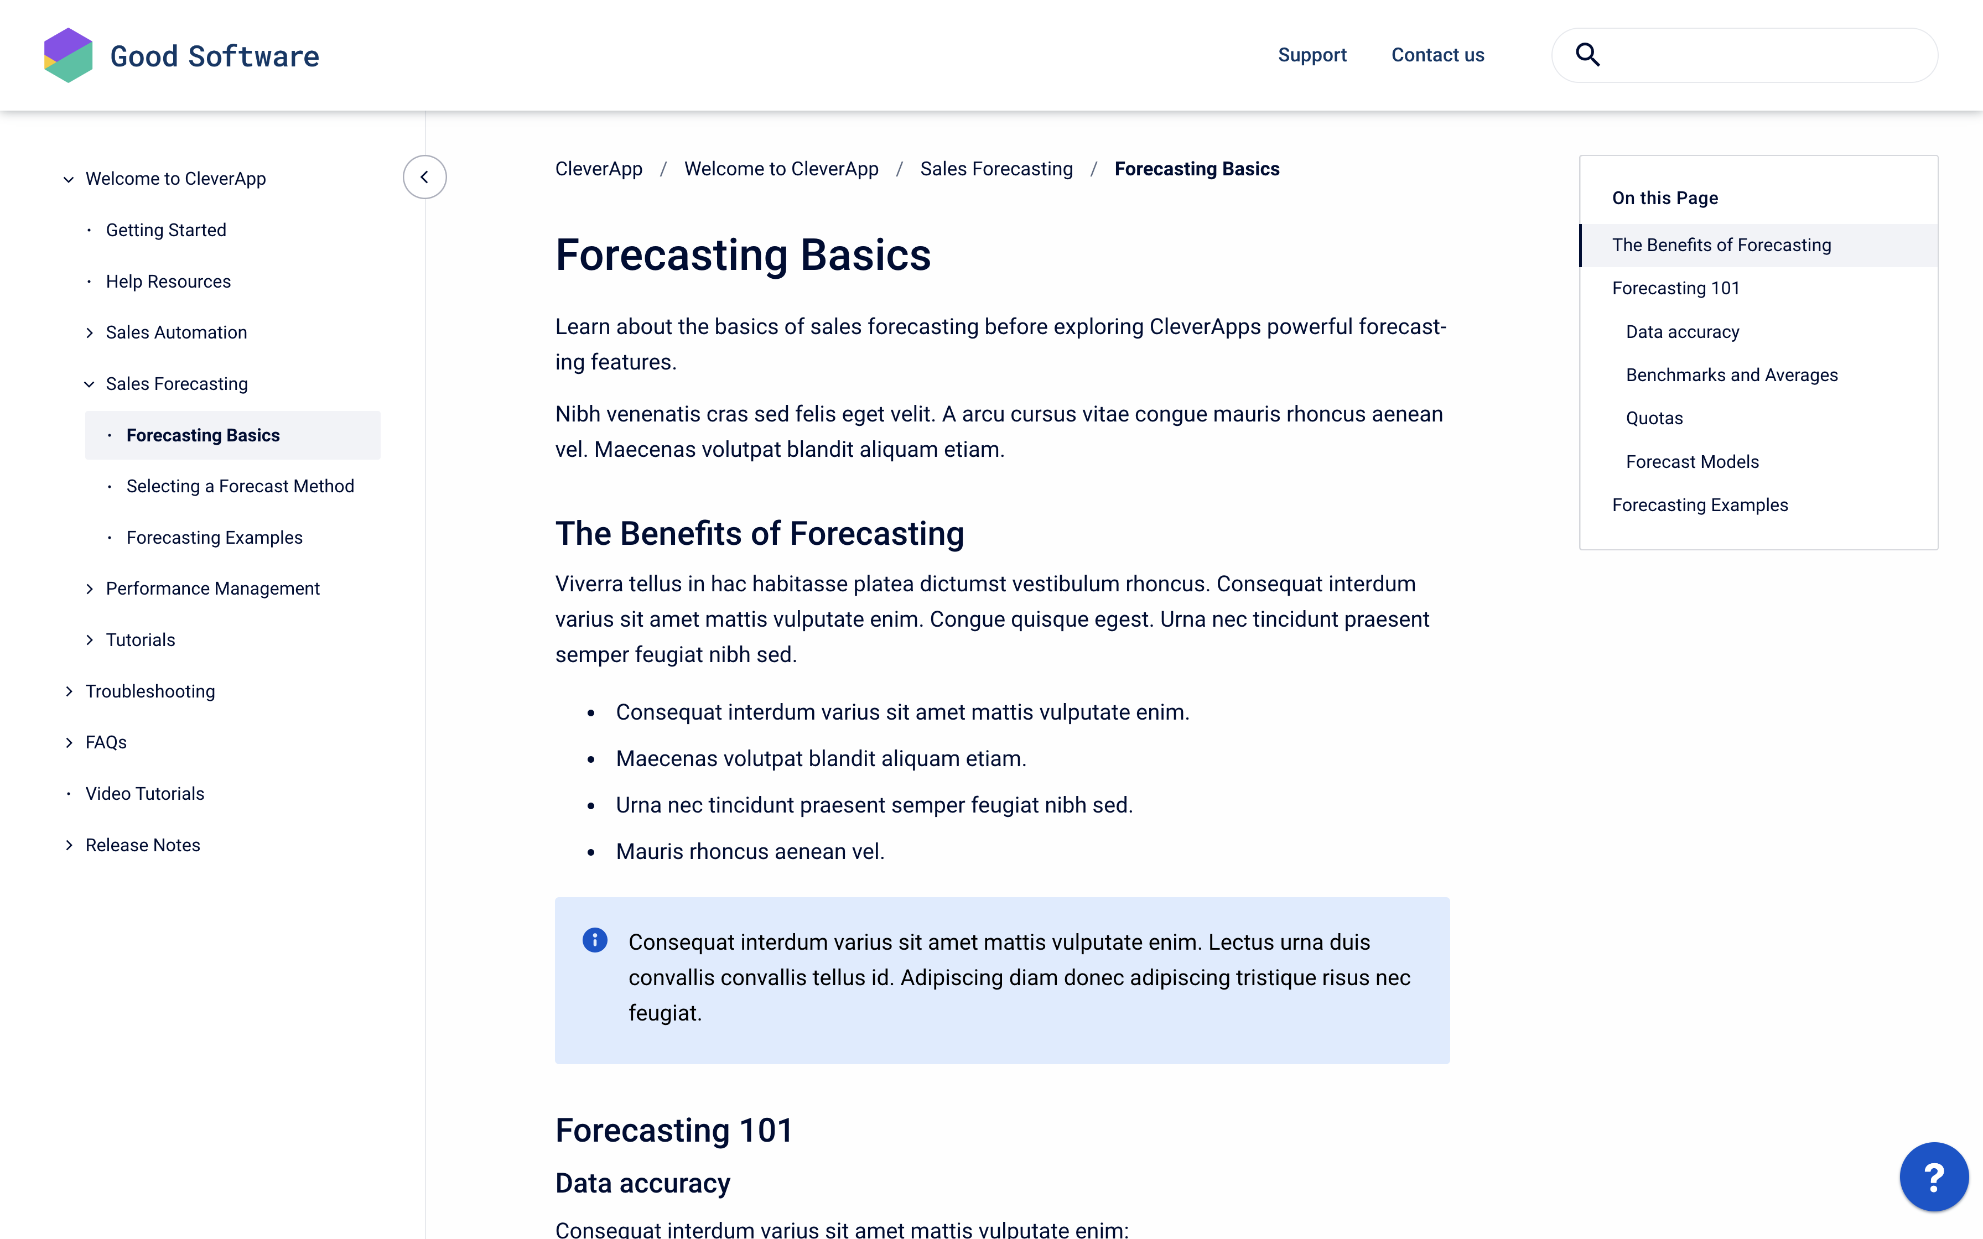Viewport: 1983px width, 1239px height.
Task: Click the Good Software hexagon logo
Action: (x=68, y=55)
